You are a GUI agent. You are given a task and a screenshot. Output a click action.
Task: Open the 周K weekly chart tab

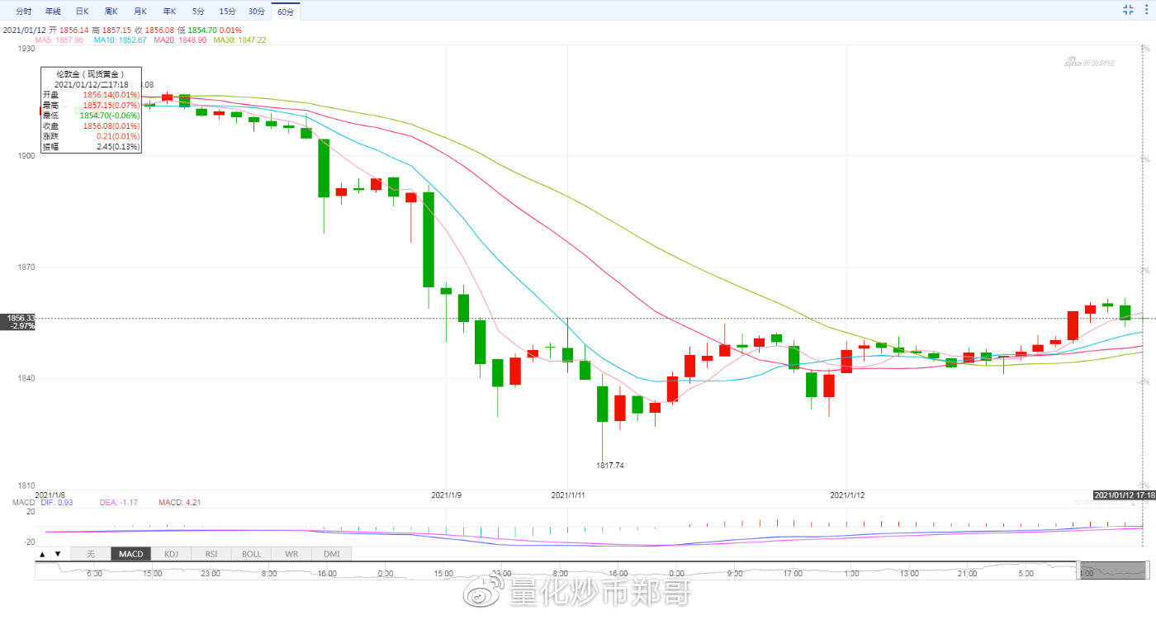[111, 12]
